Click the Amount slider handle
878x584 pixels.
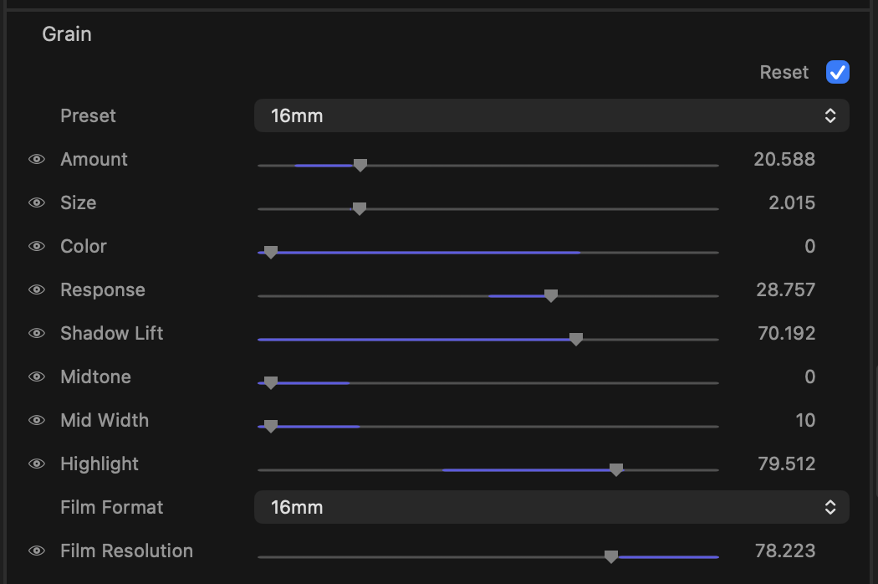pyautogui.click(x=360, y=166)
